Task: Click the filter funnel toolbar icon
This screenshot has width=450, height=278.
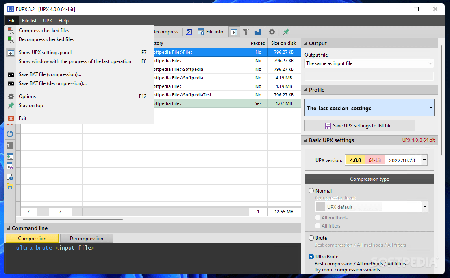Action: pos(246,32)
